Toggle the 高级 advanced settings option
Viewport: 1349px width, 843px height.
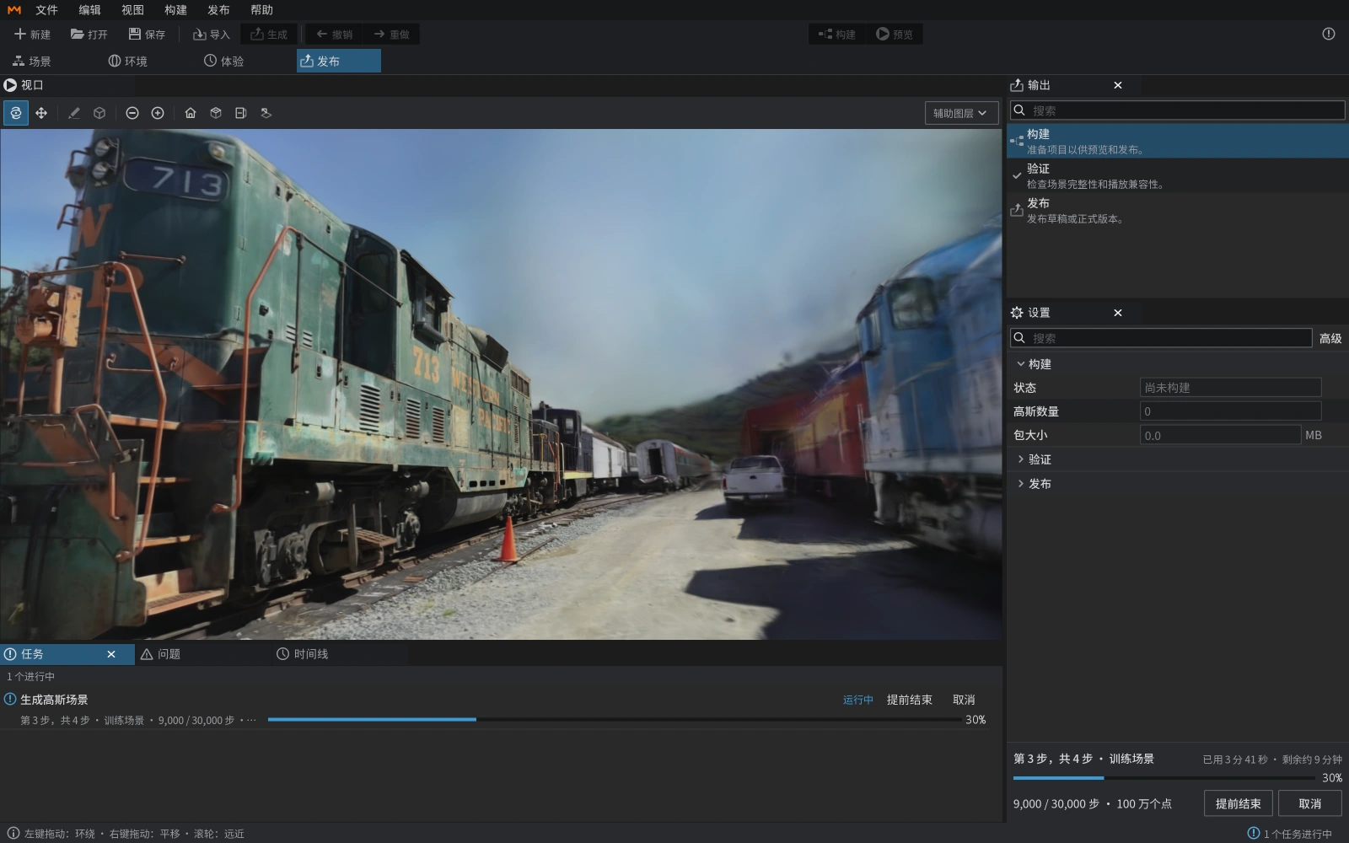coord(1330,338)
